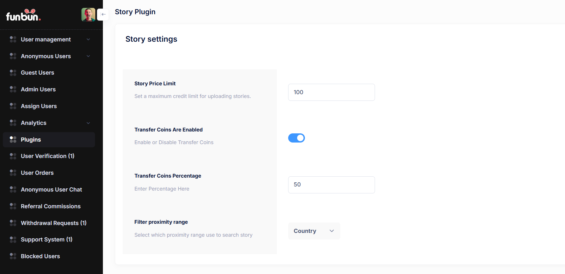Click the icon beside Blocked Users

coord(13,256)
